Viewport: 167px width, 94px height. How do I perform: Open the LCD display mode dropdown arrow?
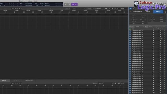[63, 4]
